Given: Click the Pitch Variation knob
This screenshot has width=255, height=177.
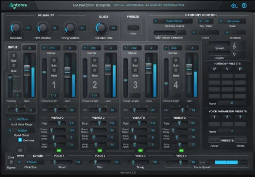Looking at the screenshot, I should point(43,28).
